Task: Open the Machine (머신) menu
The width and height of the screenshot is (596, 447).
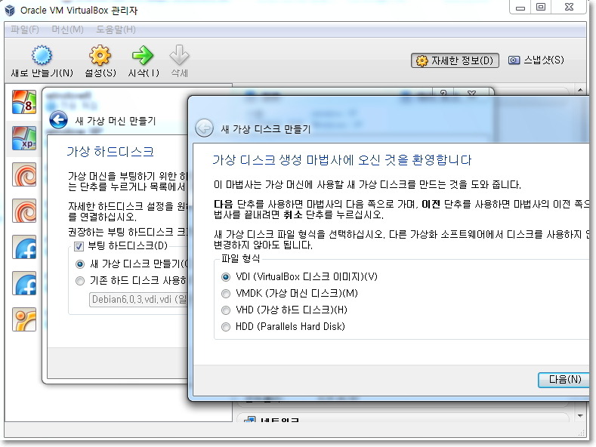Action: 68,29
